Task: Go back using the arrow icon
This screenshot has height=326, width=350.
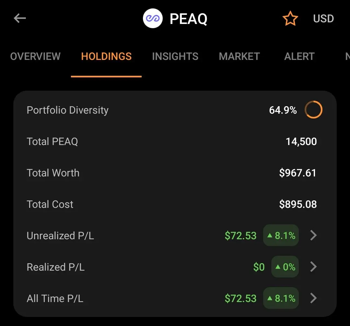Action: [20, 18]
